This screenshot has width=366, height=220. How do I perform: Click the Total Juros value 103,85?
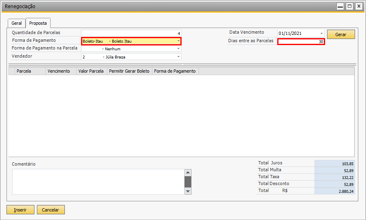coord(334,164)
